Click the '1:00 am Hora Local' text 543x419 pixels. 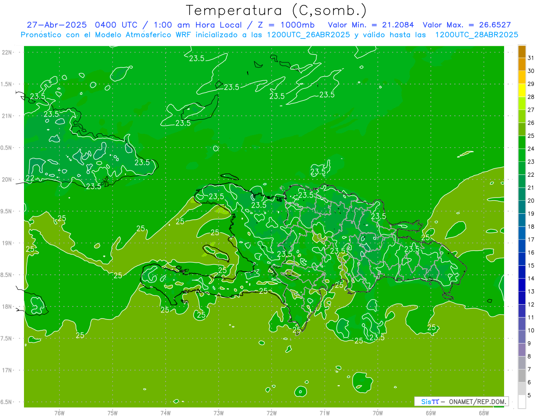[x=198, y=25]
